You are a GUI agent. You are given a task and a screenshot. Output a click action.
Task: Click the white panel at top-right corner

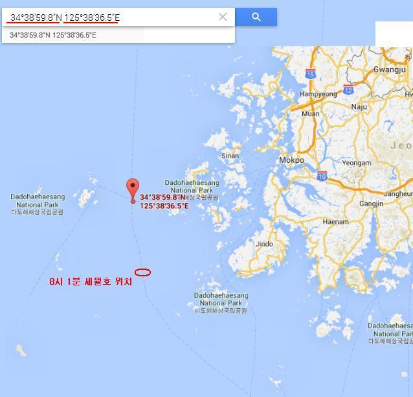[x=394, y=34]
